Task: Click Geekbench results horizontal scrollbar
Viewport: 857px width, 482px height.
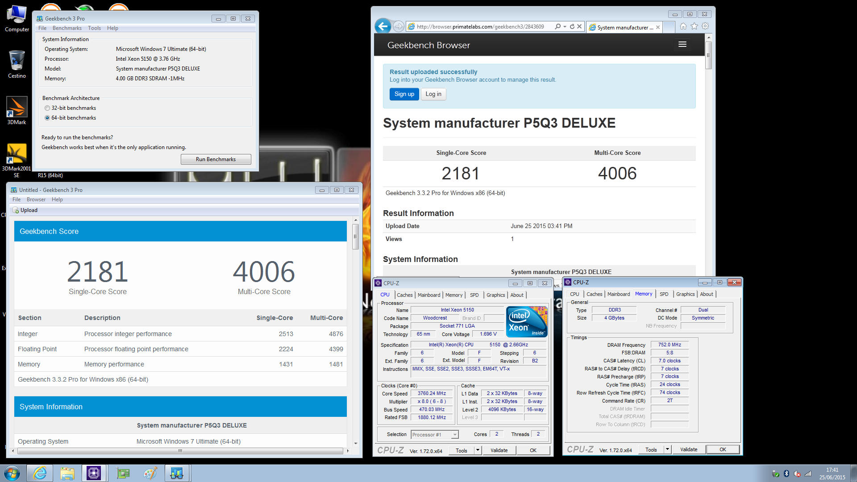Action: [x=180, y=451]
